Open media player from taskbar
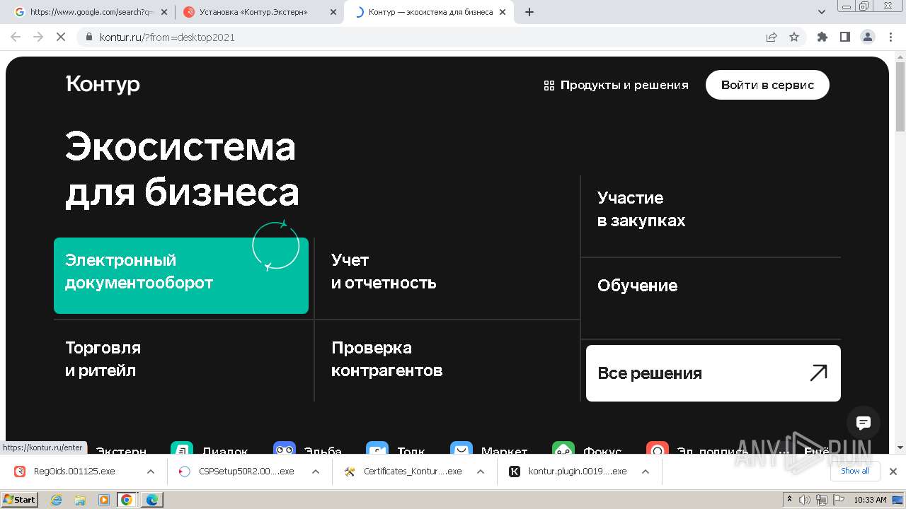Image resolution: width=906 pixels, height=509 pixels. pos(103,500)
